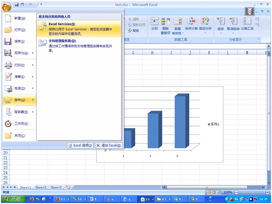This screenshot has height=204, width=272.
Task: Click the 系列1 chart legend entry
Action: click(214, 124)
